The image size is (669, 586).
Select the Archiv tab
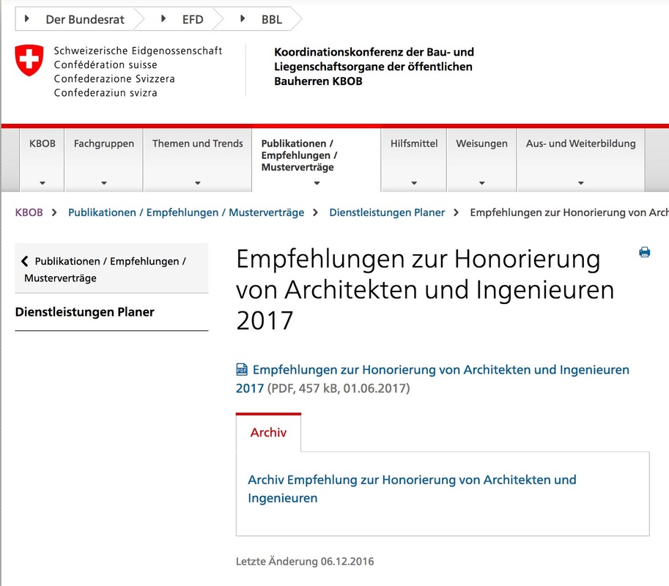268,432
